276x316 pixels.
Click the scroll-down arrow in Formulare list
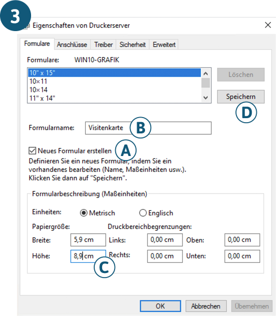tap(205, 98)
